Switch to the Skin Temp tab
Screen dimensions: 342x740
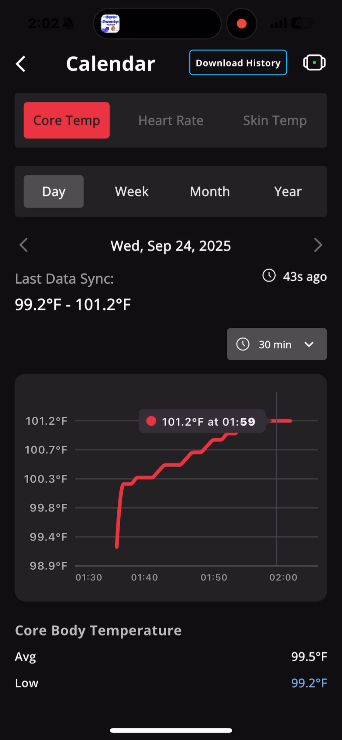point(275,120)
